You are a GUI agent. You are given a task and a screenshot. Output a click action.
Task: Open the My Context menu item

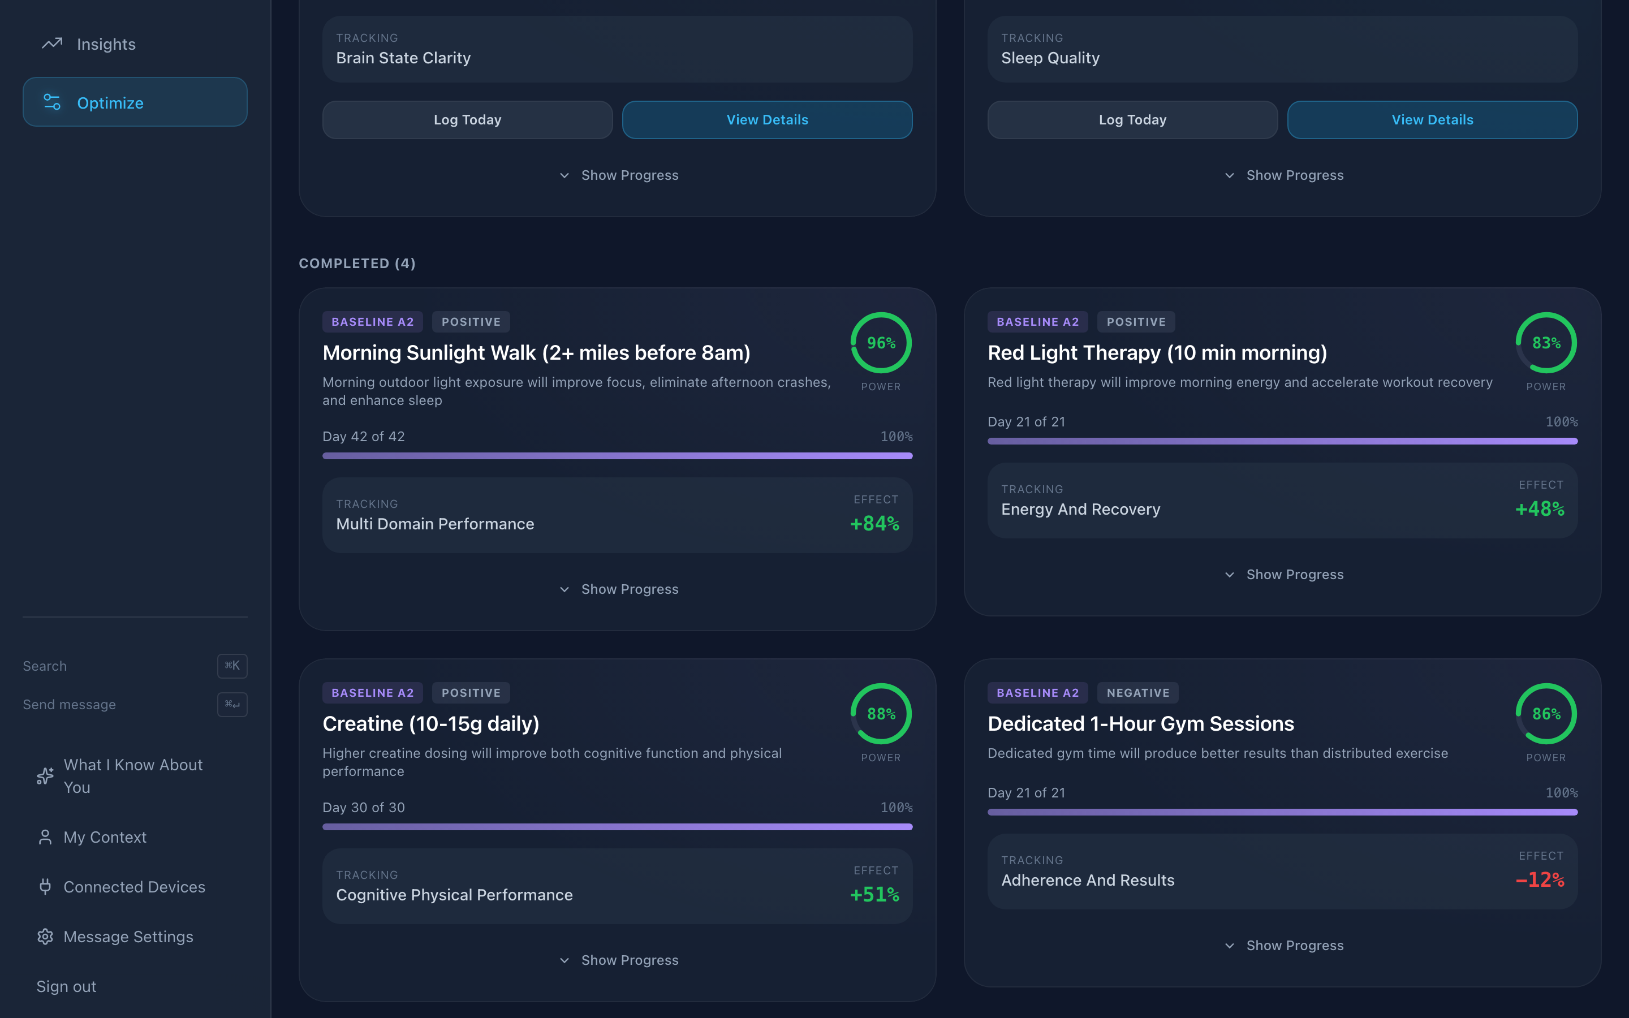click(105, 837)
